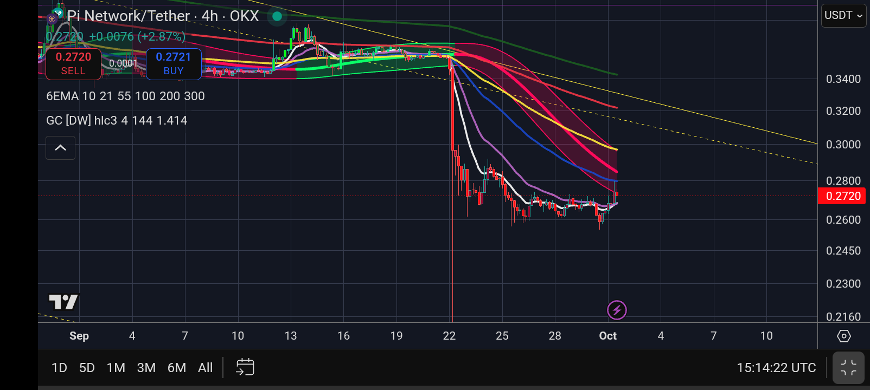870x390 pixels.
Task: Choose the 6M time range
Action: click(x=177, y=368)
